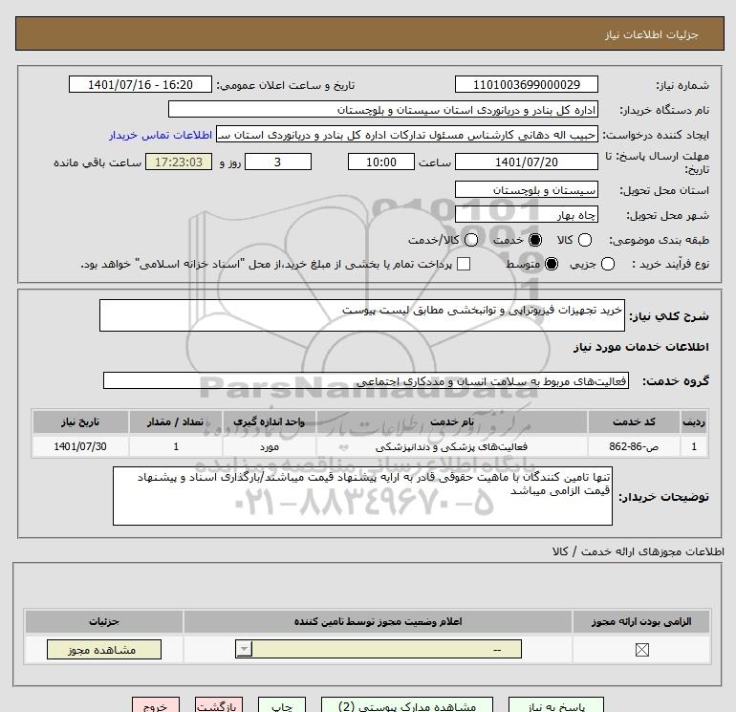736x712 pixels.
Task: Click buyer notes text area
Action: [362, 496]
